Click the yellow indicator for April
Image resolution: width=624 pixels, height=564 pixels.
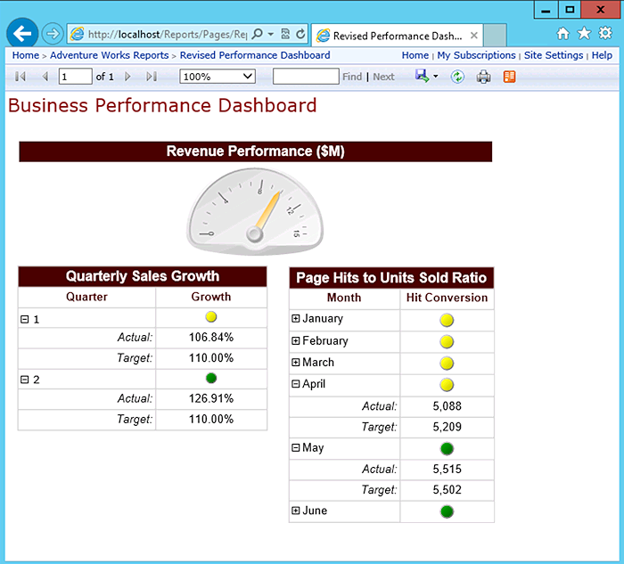[x=447, y=385]
